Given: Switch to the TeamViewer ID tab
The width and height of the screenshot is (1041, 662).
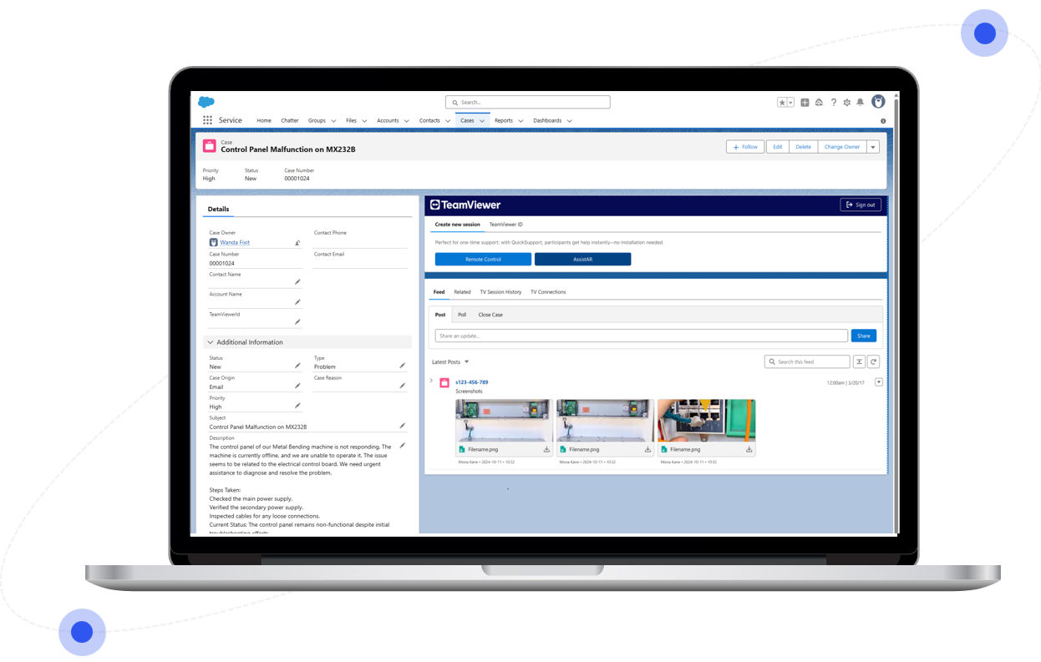Looking at the screenshot, I should [506, 225].
